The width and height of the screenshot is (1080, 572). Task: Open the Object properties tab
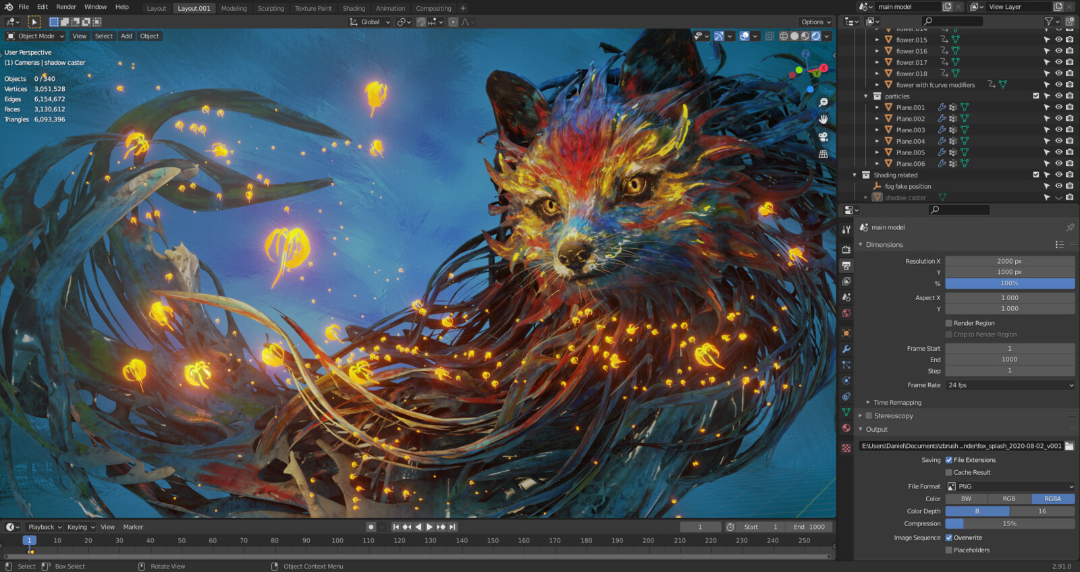click(x=846, y=333)
